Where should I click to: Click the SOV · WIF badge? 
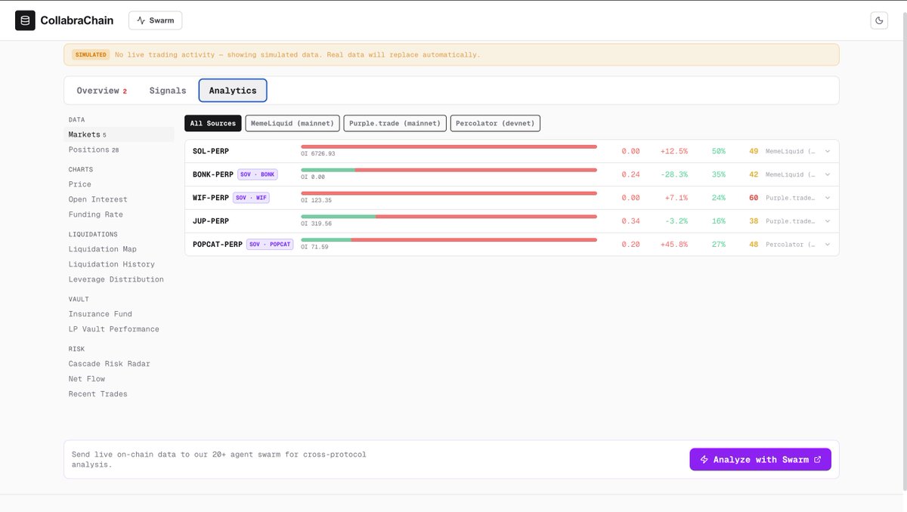(x=250, y=198)
